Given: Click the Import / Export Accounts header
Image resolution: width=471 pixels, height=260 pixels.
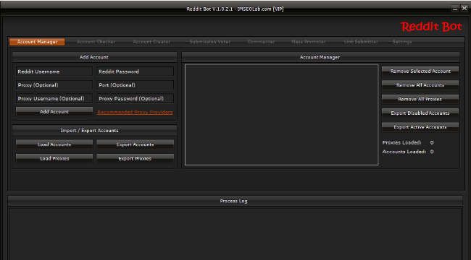Looking at the screenshot, I should (95, 130).
